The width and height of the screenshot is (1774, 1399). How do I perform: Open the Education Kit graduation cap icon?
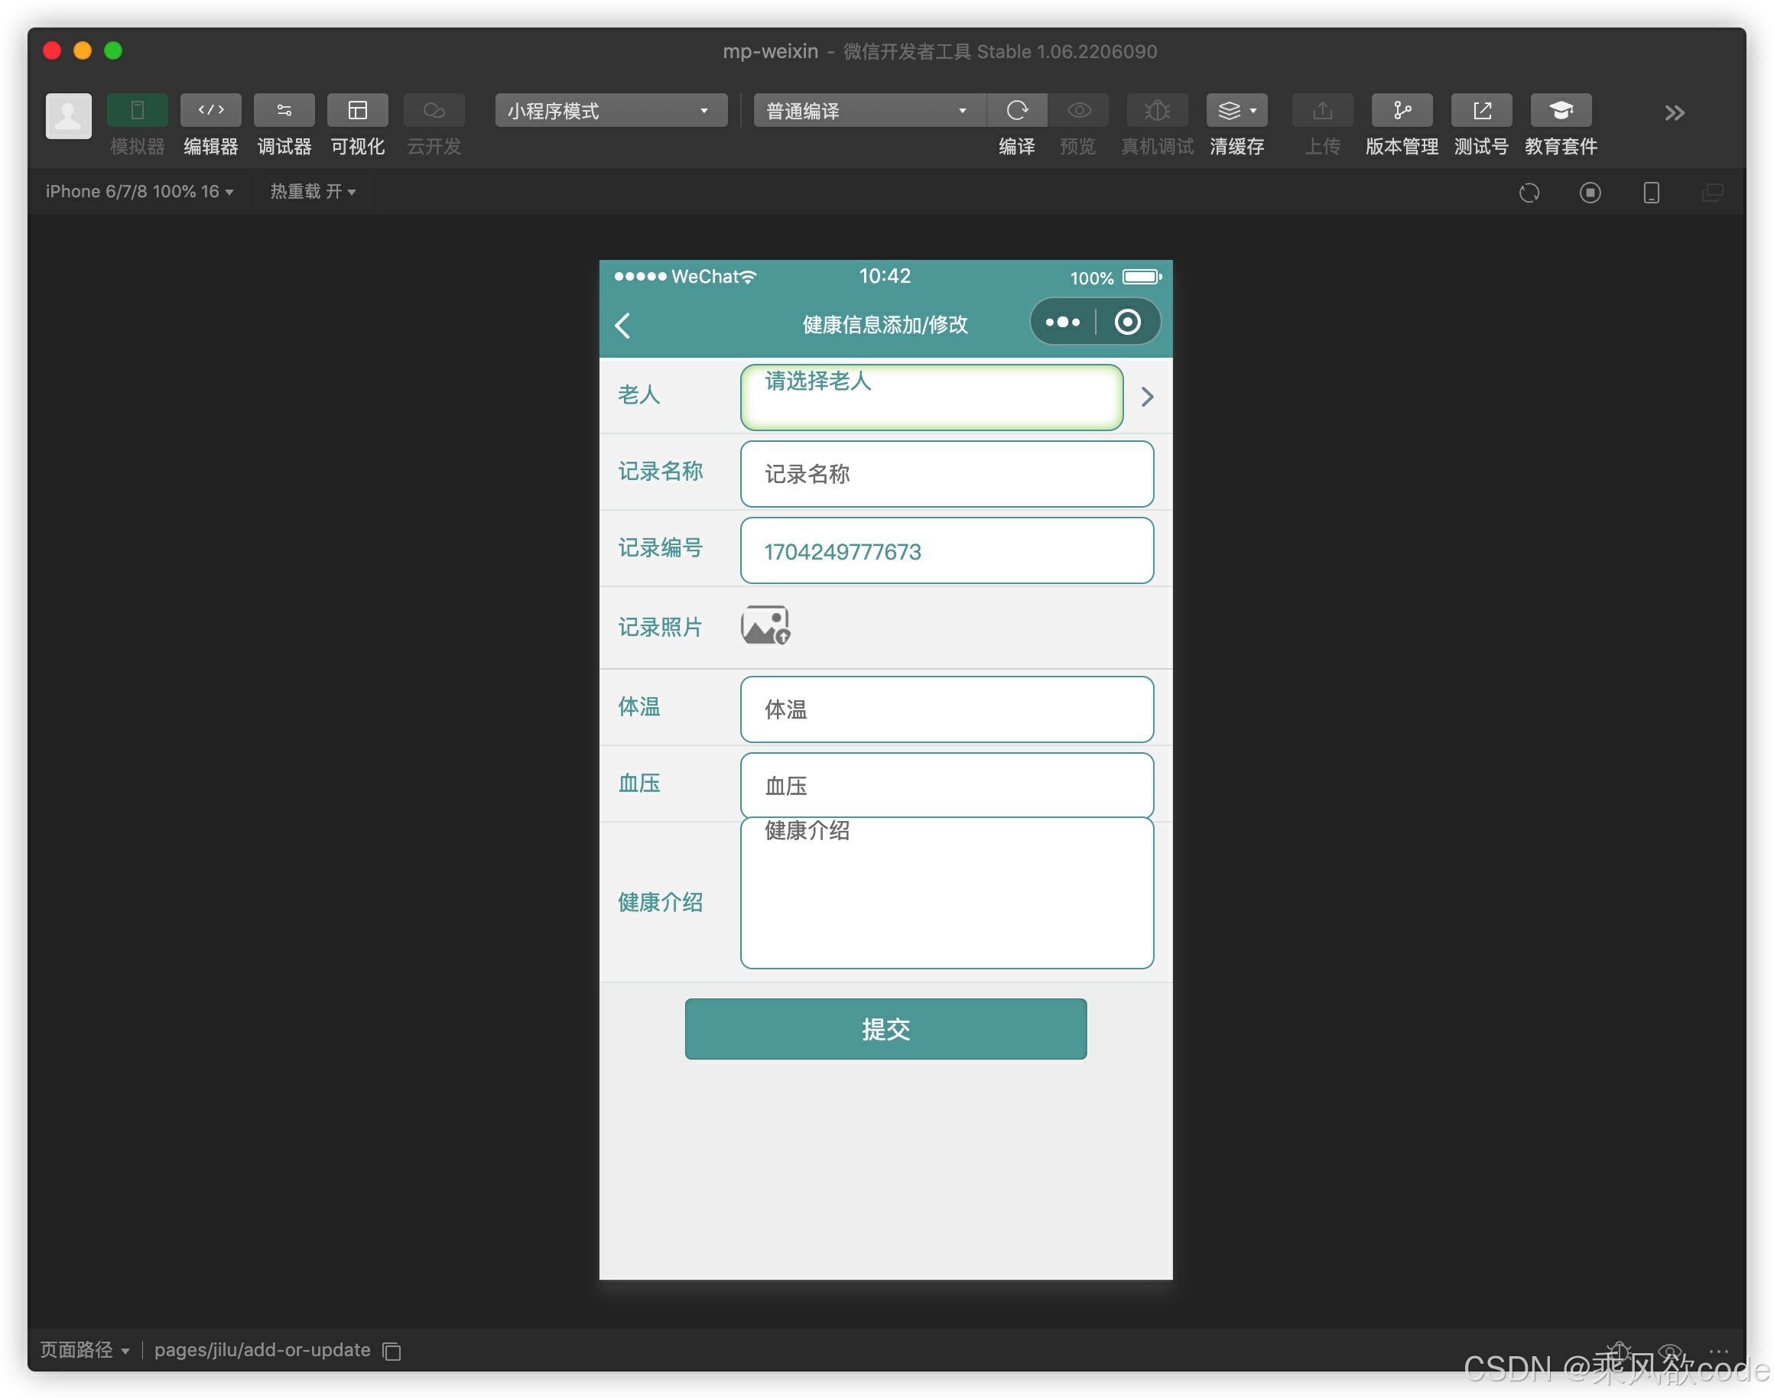(x=1560, y=111)
